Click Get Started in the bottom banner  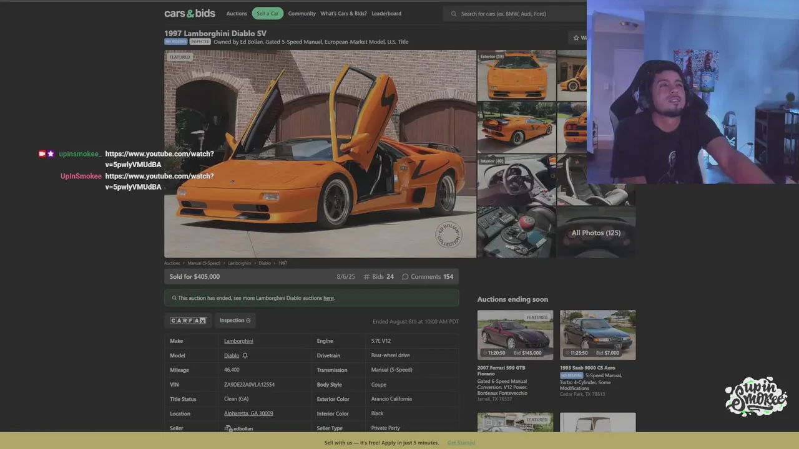point(461,443)
